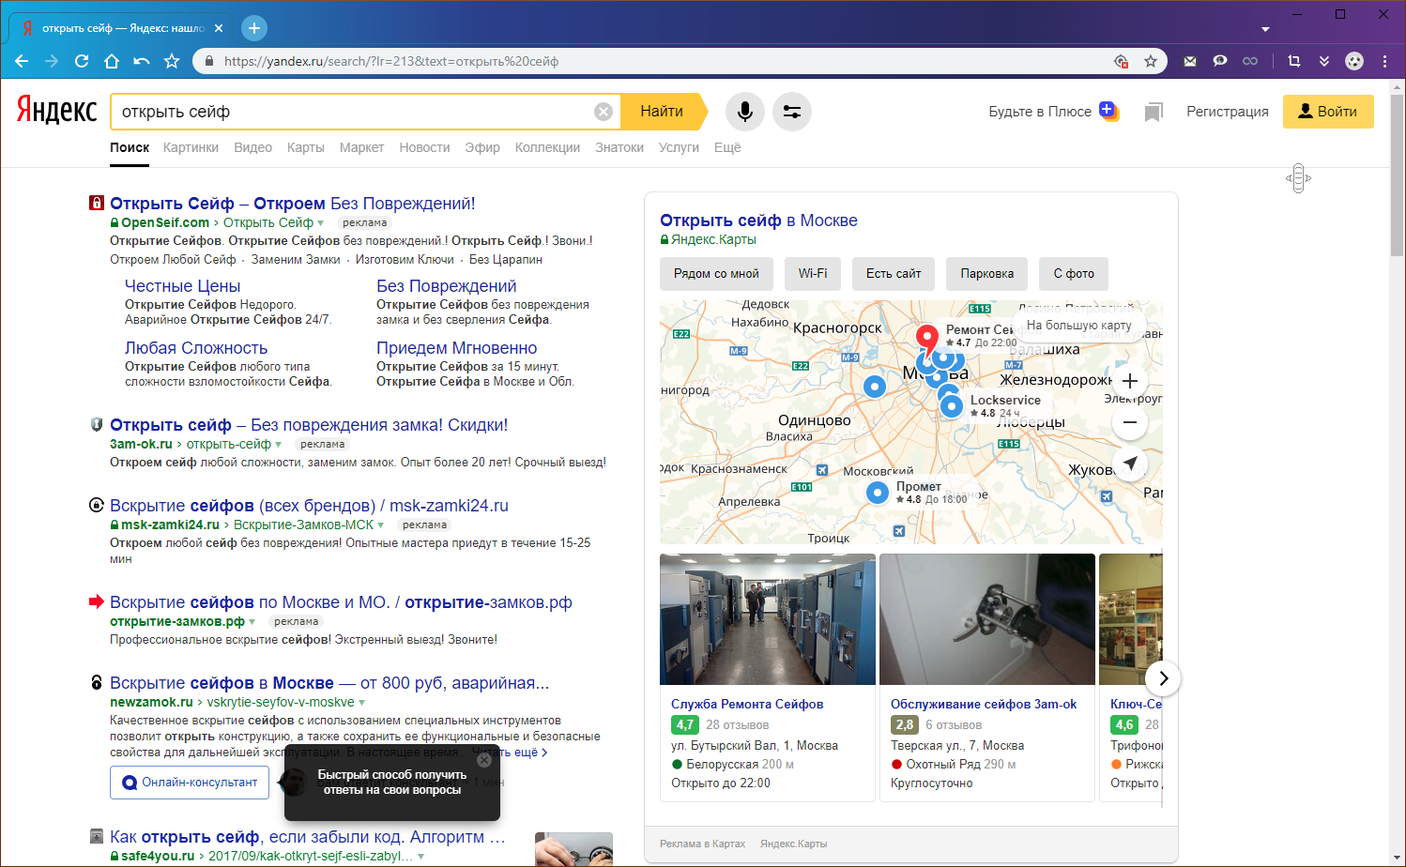This screenshot has width=1406, height=867.
Task: Open the browser profile avatar icon
Action: coord(1354,61)
